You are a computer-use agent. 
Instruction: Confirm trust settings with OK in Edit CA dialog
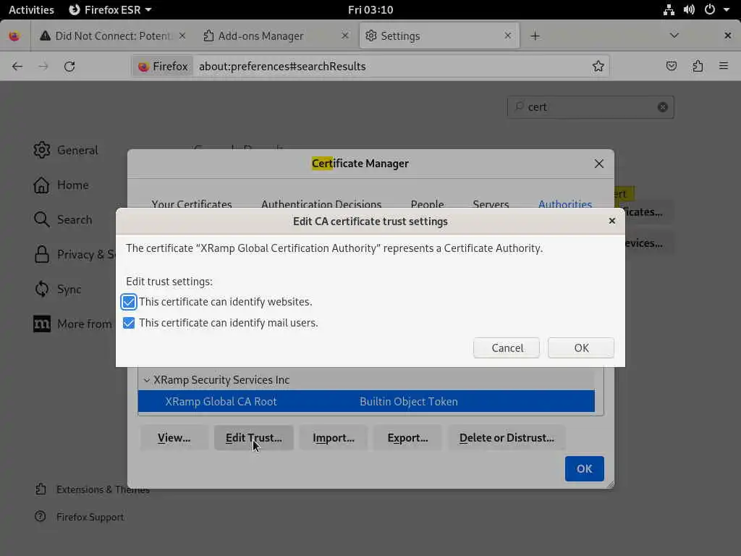tap(581, 348)
